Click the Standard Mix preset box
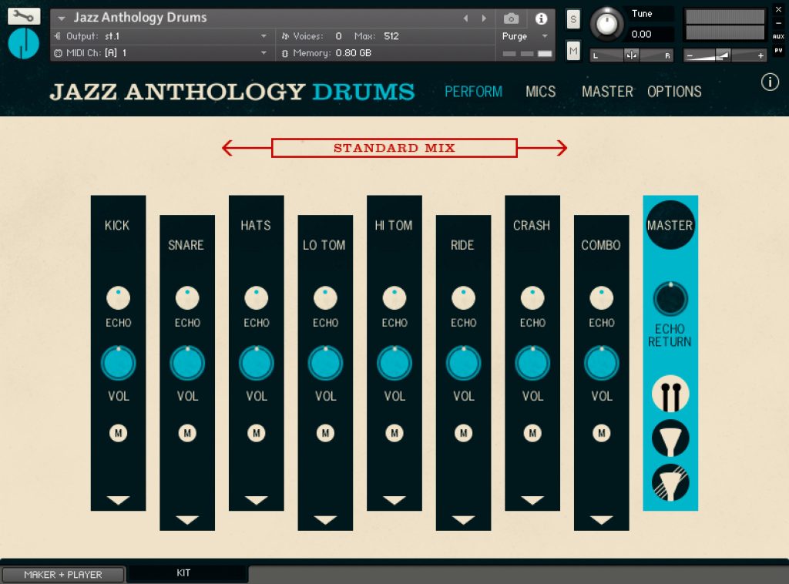The height and width of the screenshot is (584, 789). click(x=394, y=148)
